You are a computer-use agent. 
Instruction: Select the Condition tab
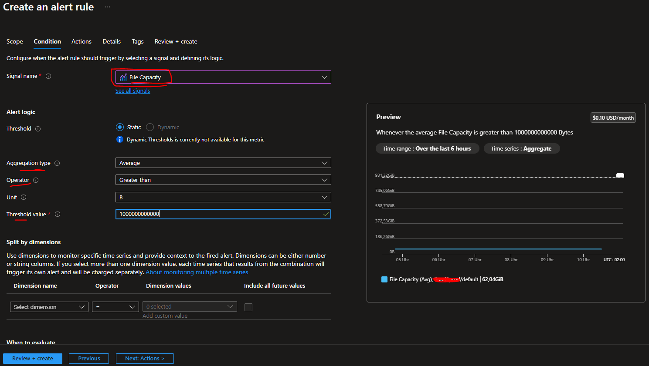(48, 41)
